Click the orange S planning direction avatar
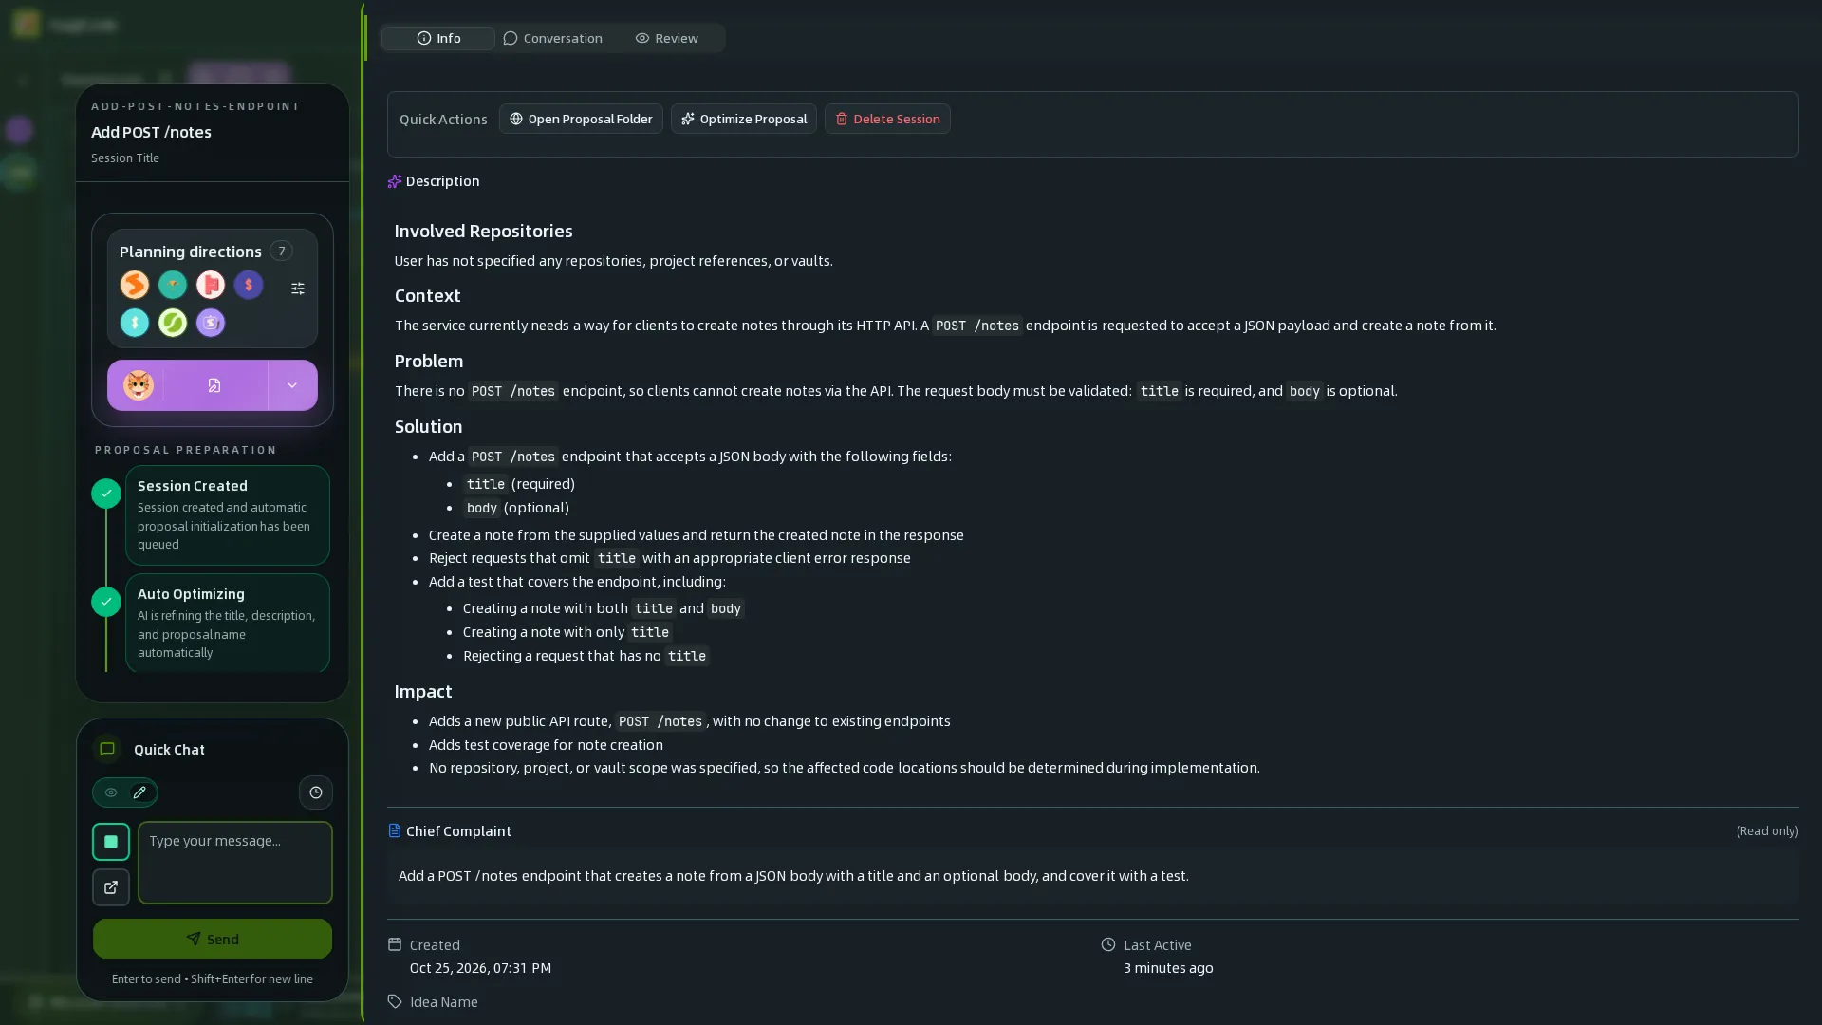The width and height of the screenshot is (1822, 1025). [134, 285]
